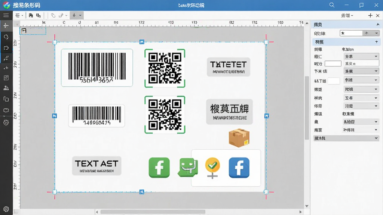Select the yellow checkmark badge icon on canvas

pos(212,168)
